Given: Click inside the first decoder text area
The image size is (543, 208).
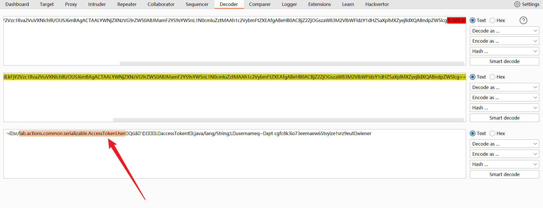Looking at the screenshot, I should click(x=235, y=41).
